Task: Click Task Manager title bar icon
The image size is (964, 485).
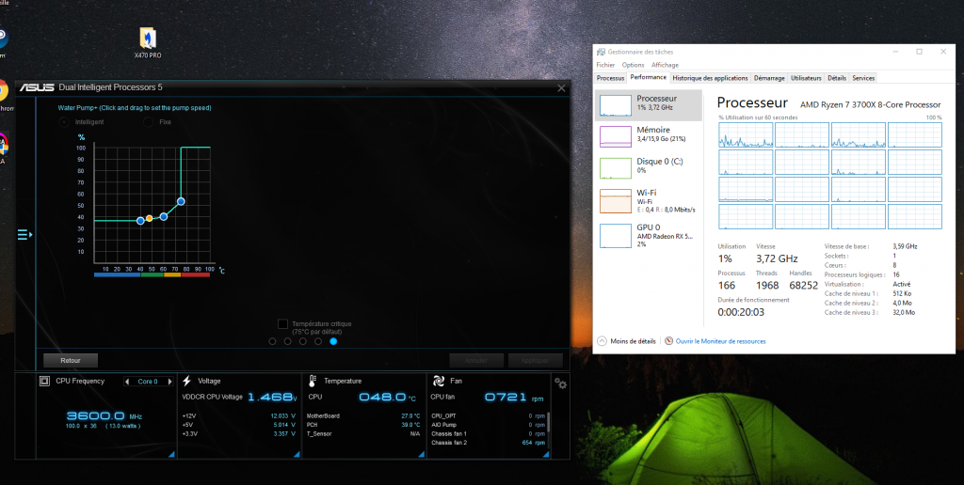Action: point(601,52)
